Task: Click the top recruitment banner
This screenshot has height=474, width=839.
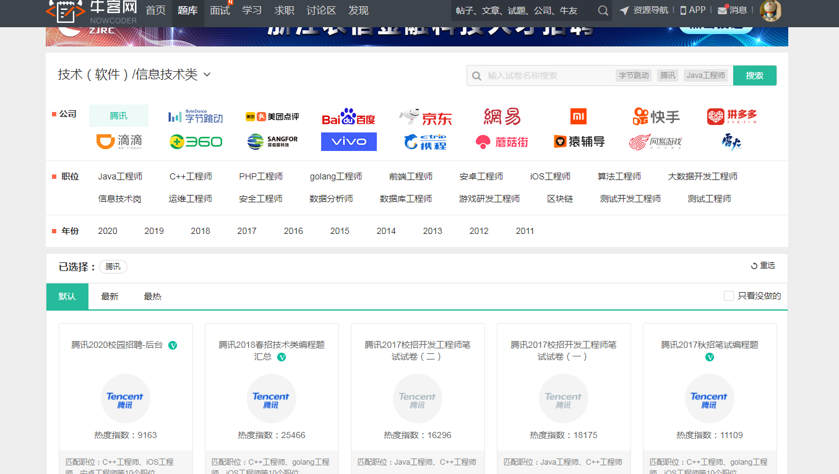Action: [x=417, y=37]
